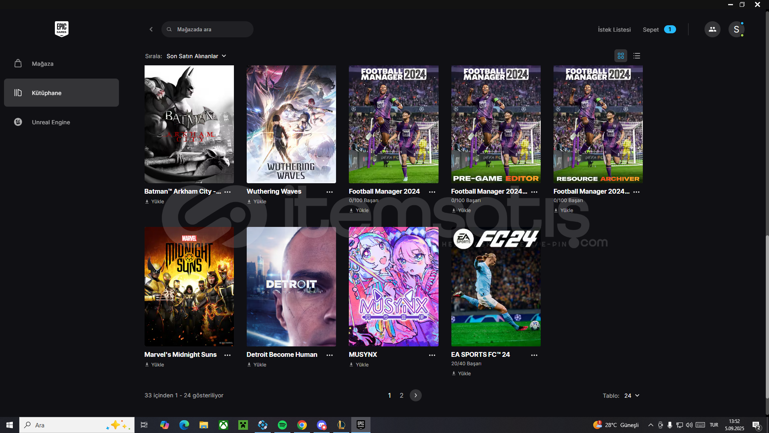Click the window vertical scrollbar

tap(767, 317)
